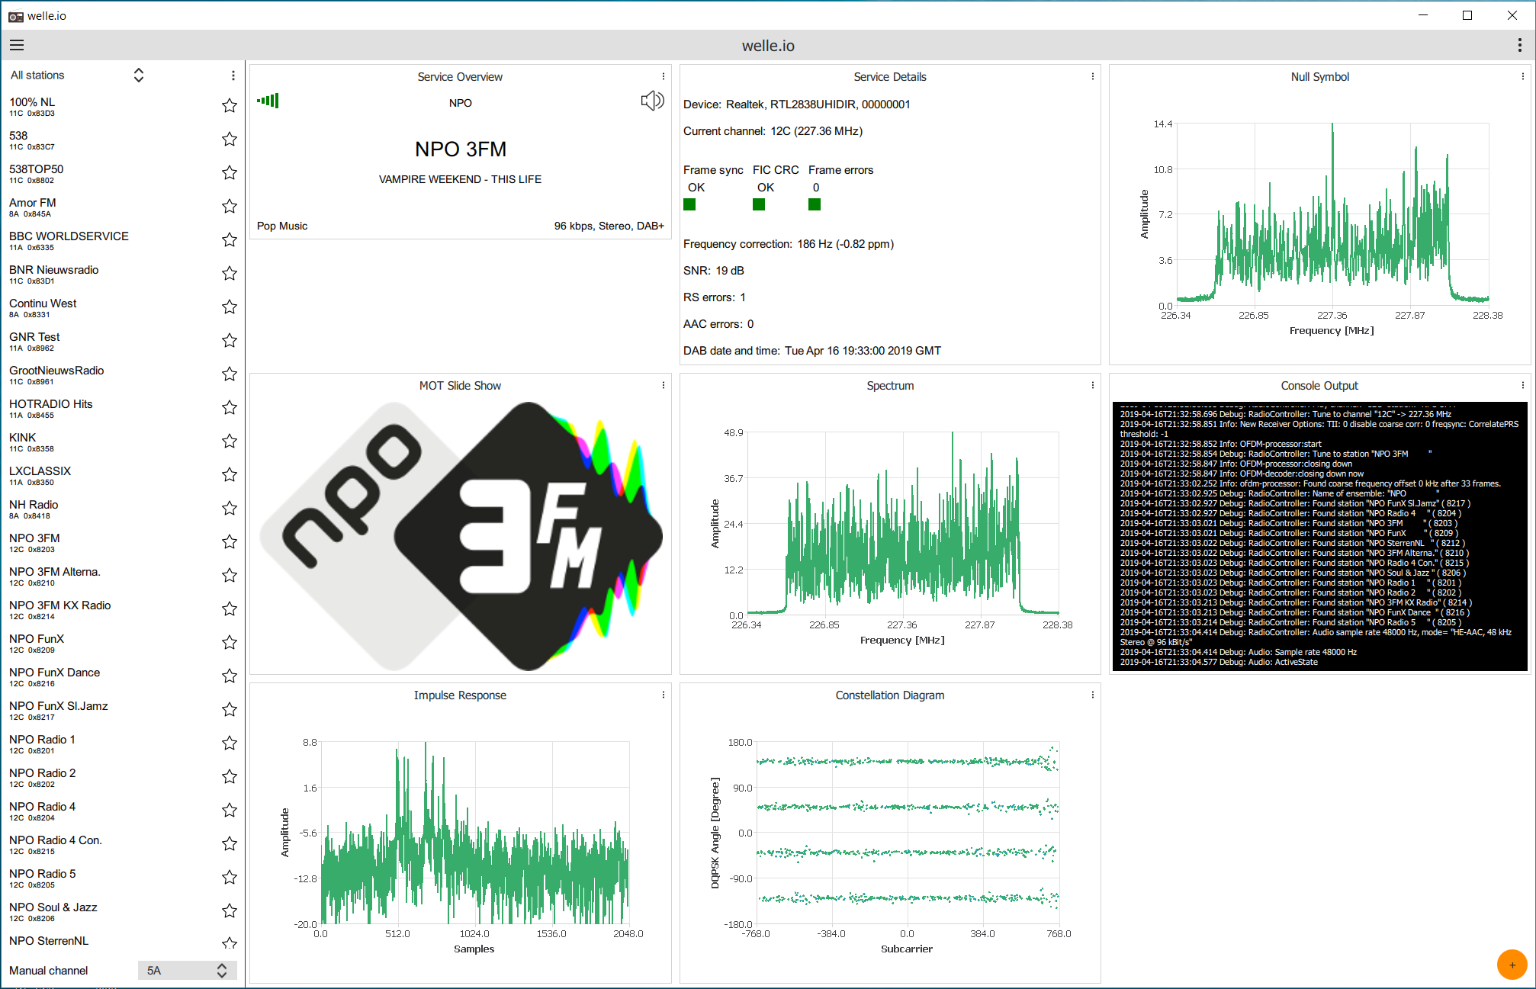The height and width of the screenshot is (989, 1536).
Task: Star the NPO FunX station
Action: (x=230, y=643)
